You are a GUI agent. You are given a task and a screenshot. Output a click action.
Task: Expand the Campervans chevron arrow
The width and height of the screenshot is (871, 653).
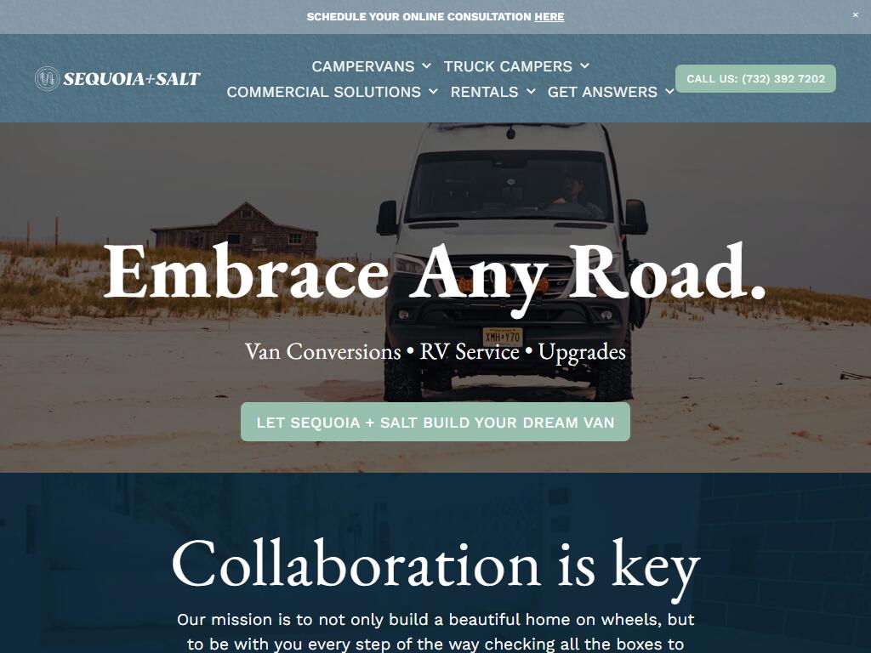(427, 66)
